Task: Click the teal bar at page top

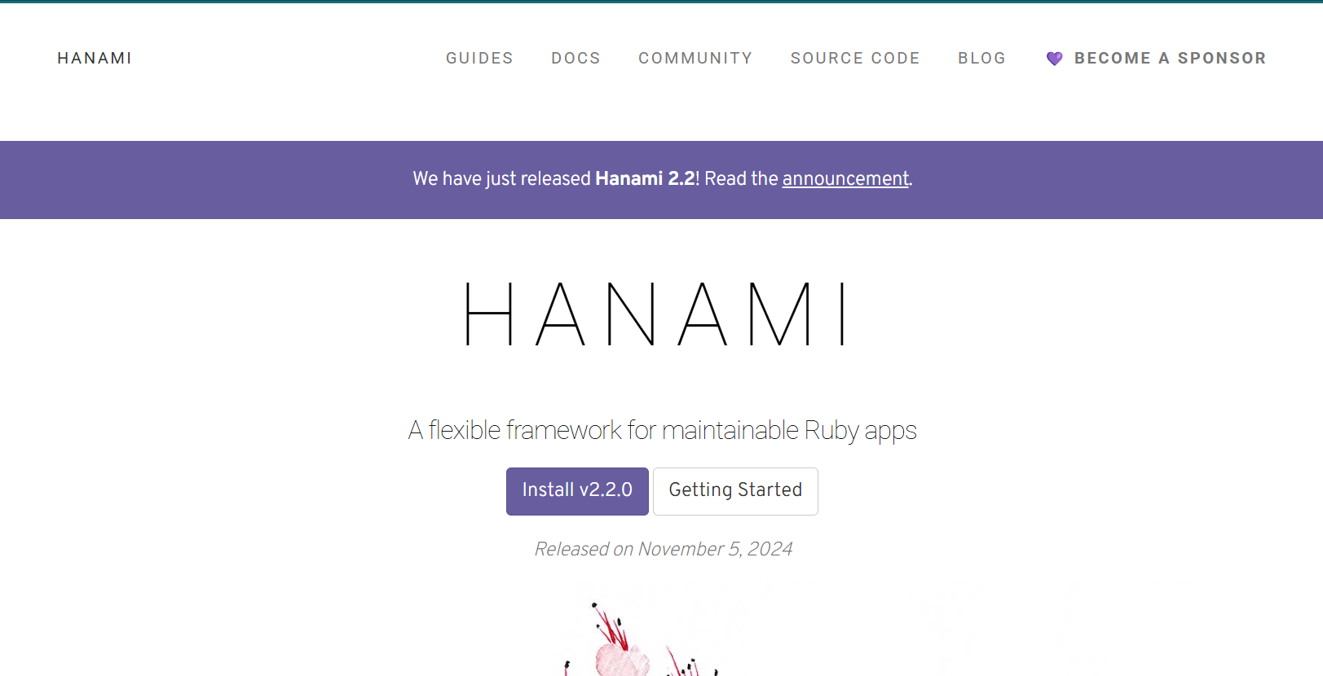Action: tap(661, 2)
